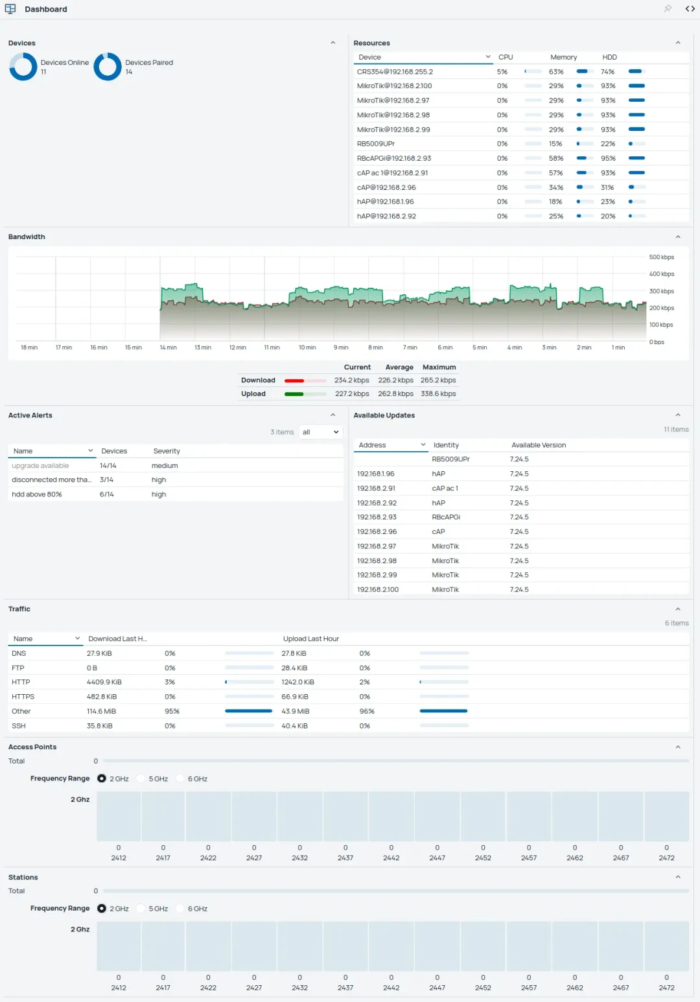The height and width of the screenshot is (1002, 700).
Task: Collapse the Traffic panel
Action: [x=678, y=609]
